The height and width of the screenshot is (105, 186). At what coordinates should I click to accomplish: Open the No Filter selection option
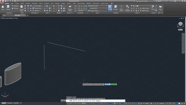tap(115, 8)
